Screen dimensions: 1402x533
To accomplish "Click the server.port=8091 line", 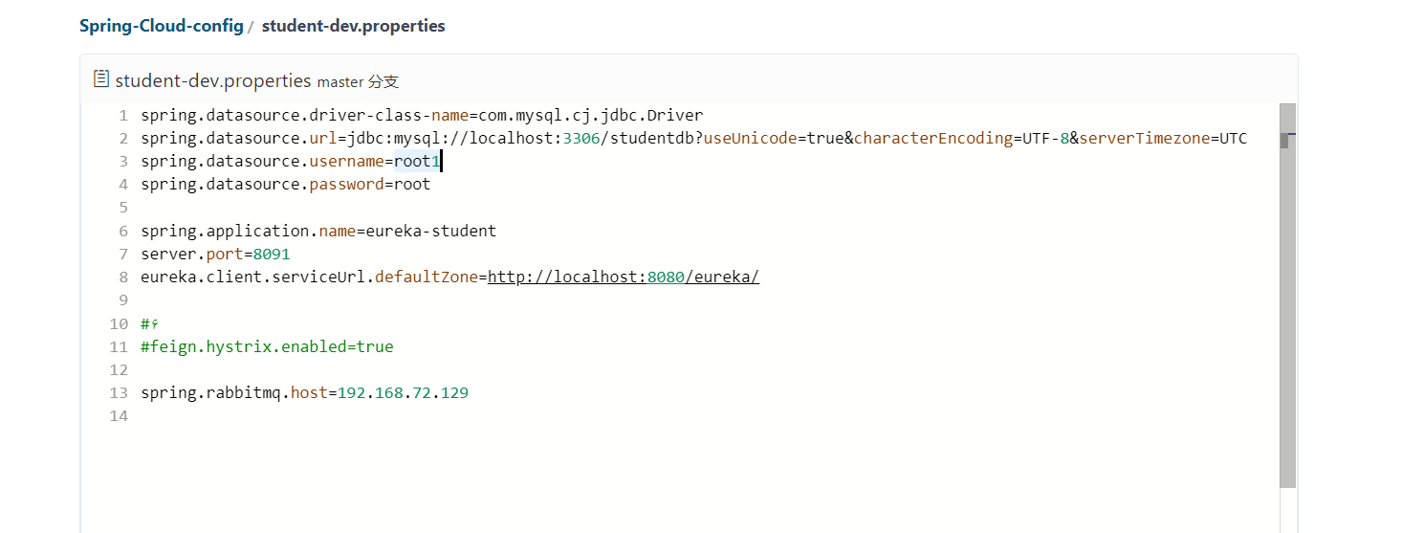I will pos(215,255).
